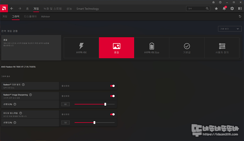
Task: Open favorites star icon
Action: 216,9
